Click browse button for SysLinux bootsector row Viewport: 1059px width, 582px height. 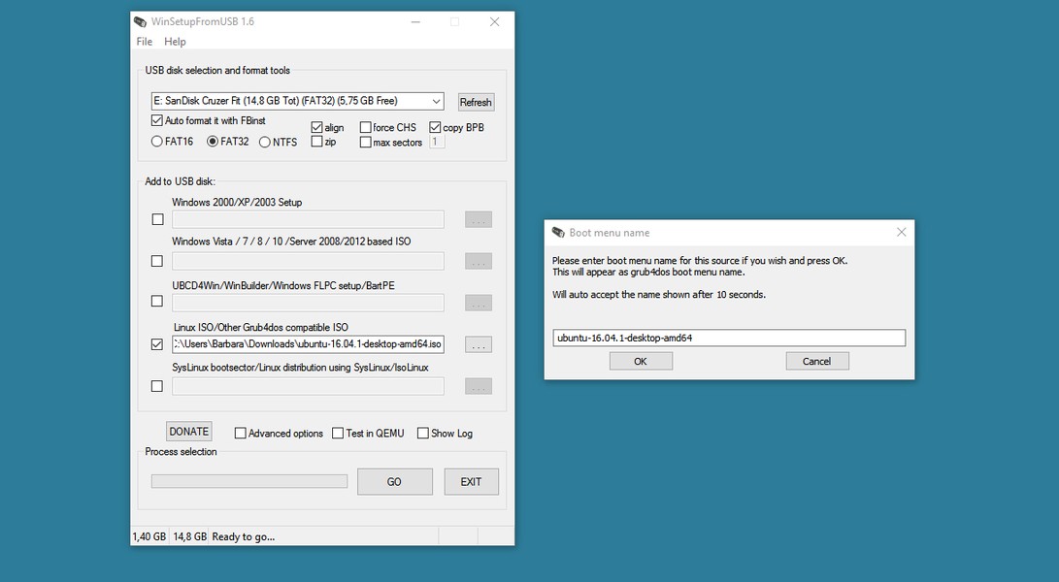pyautogui.click(x=479, y=386)
